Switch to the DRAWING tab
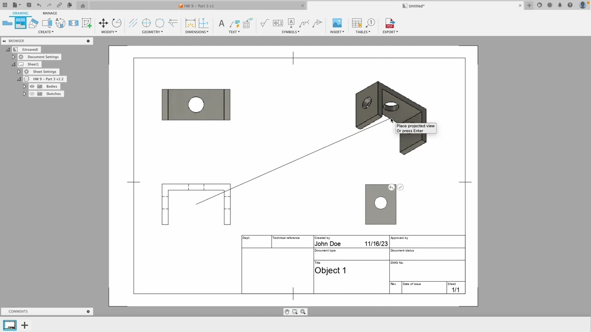Viewport: 591px width, 332px height. (20, 13)
